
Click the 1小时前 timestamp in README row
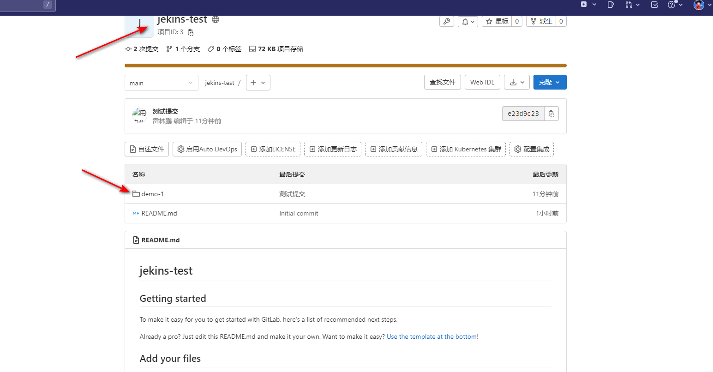(547, 213)
